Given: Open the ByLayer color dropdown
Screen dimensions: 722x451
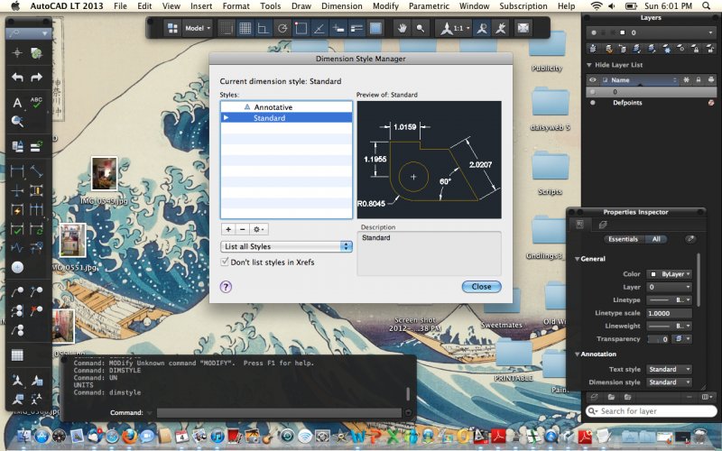Looking at the screenshot, I should tap(669, 273).
